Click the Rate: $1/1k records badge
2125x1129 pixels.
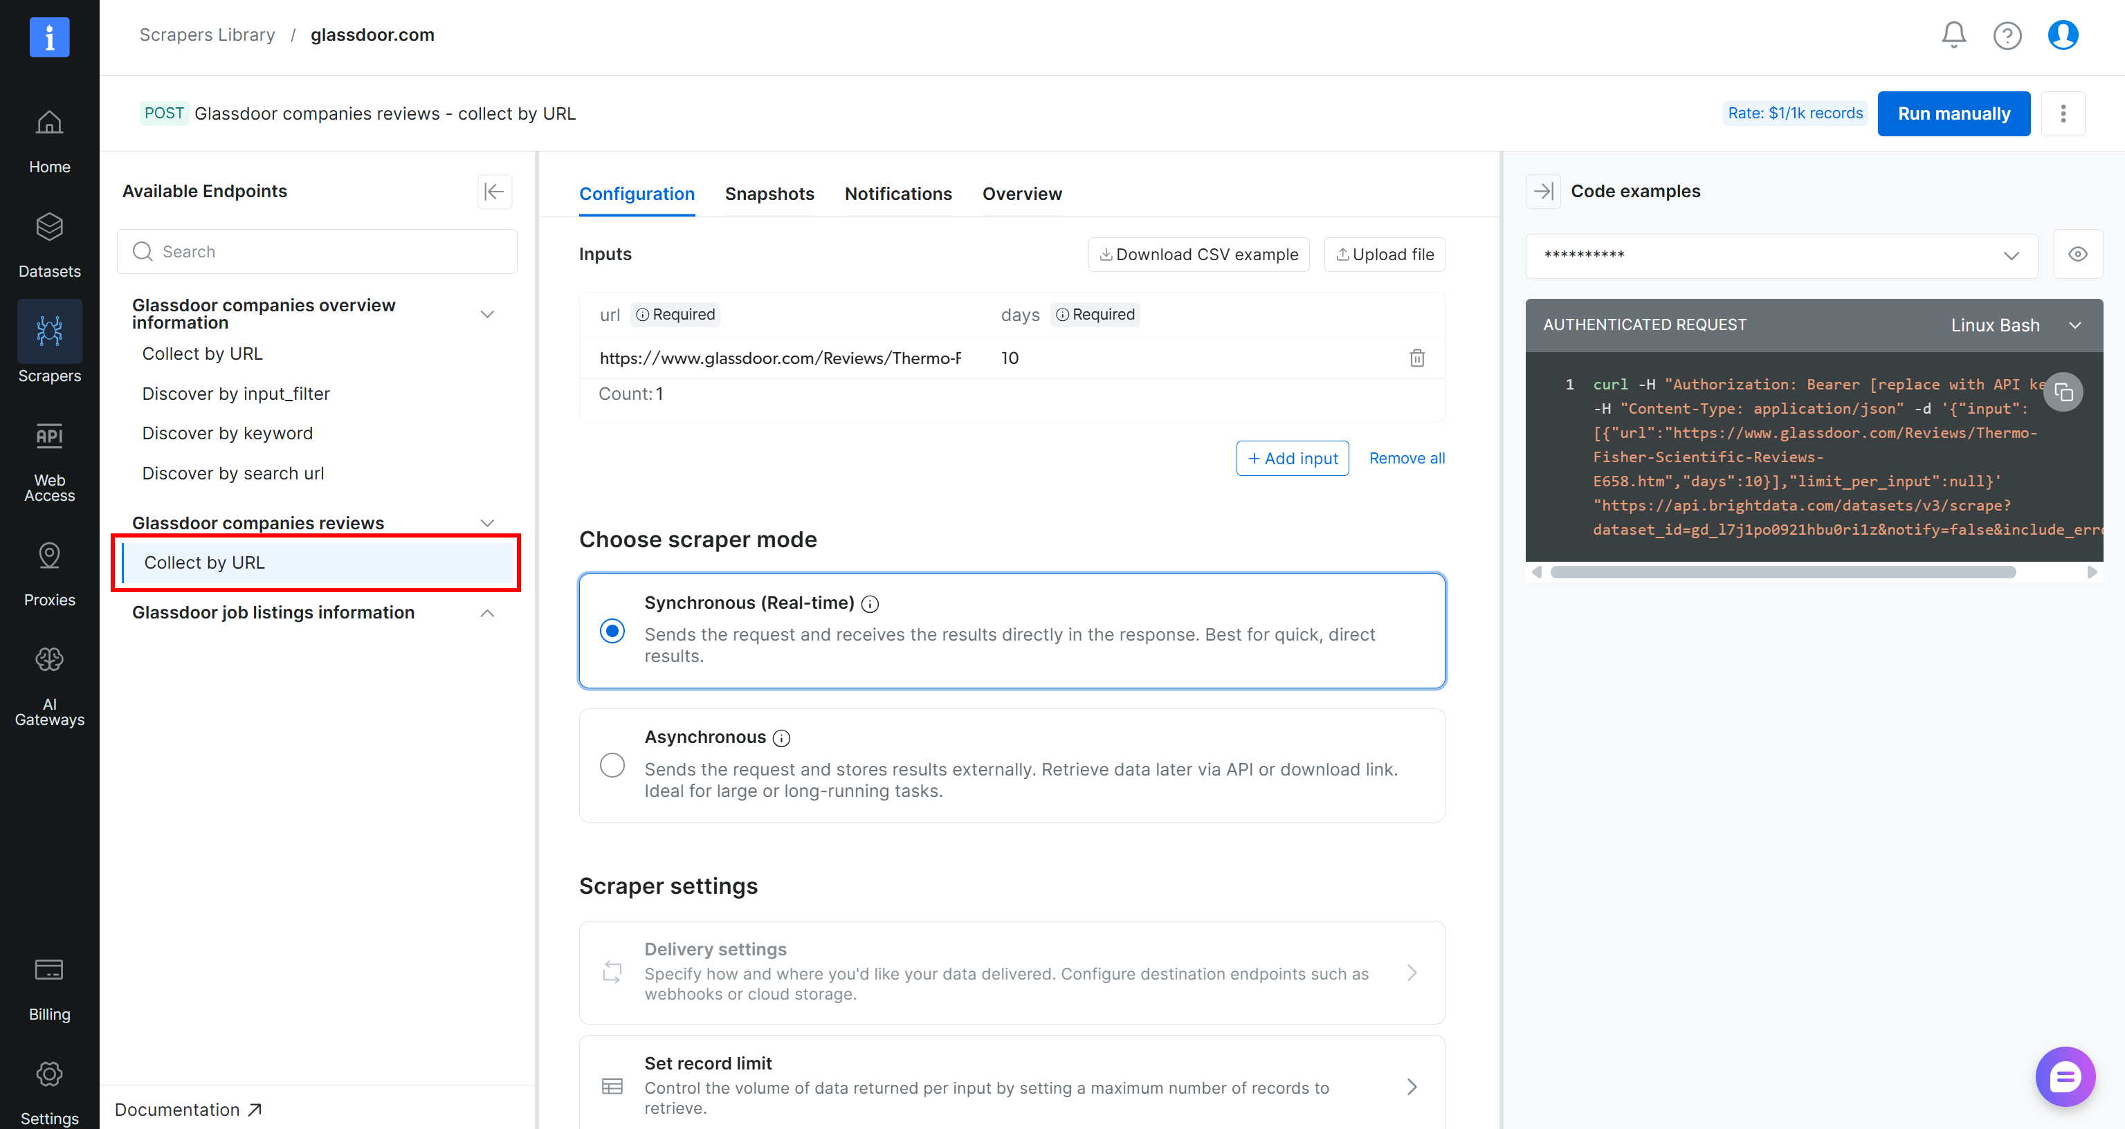point(1795,114)
